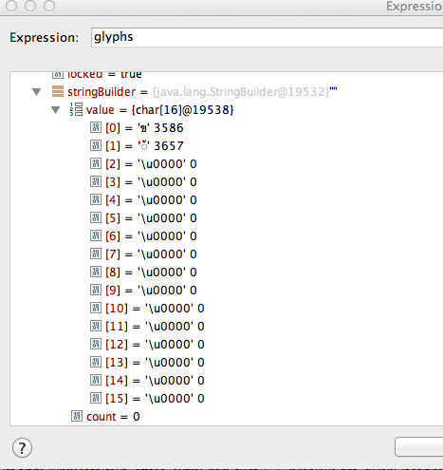Click the stringBuilder object icon

pos(58,91)
